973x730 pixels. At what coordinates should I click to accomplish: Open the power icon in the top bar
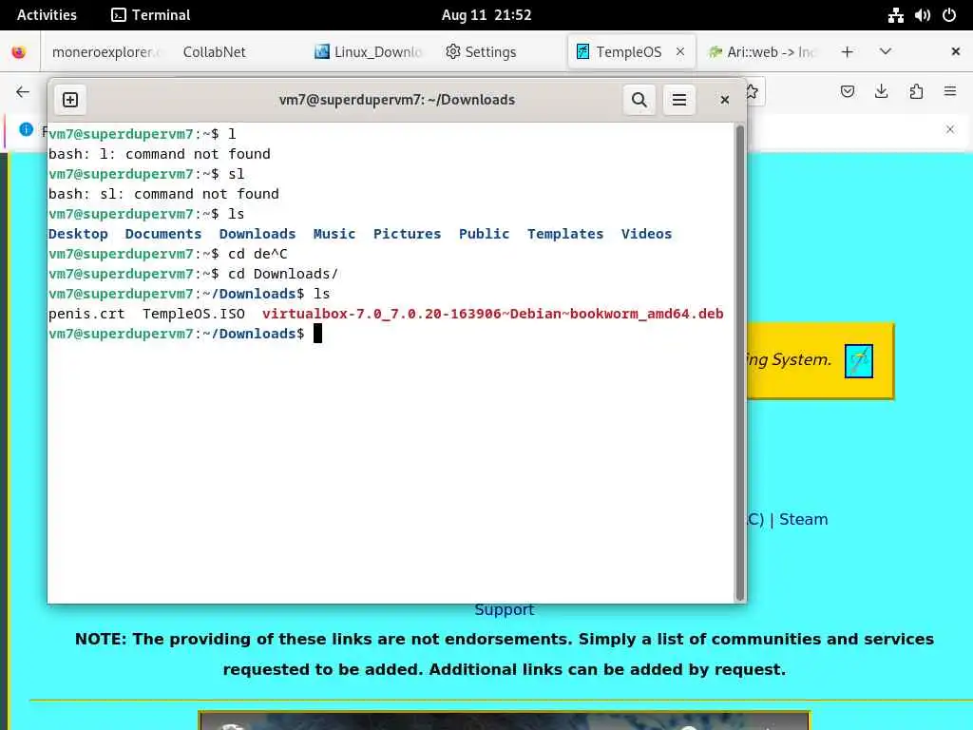click(x=949, y=15)
